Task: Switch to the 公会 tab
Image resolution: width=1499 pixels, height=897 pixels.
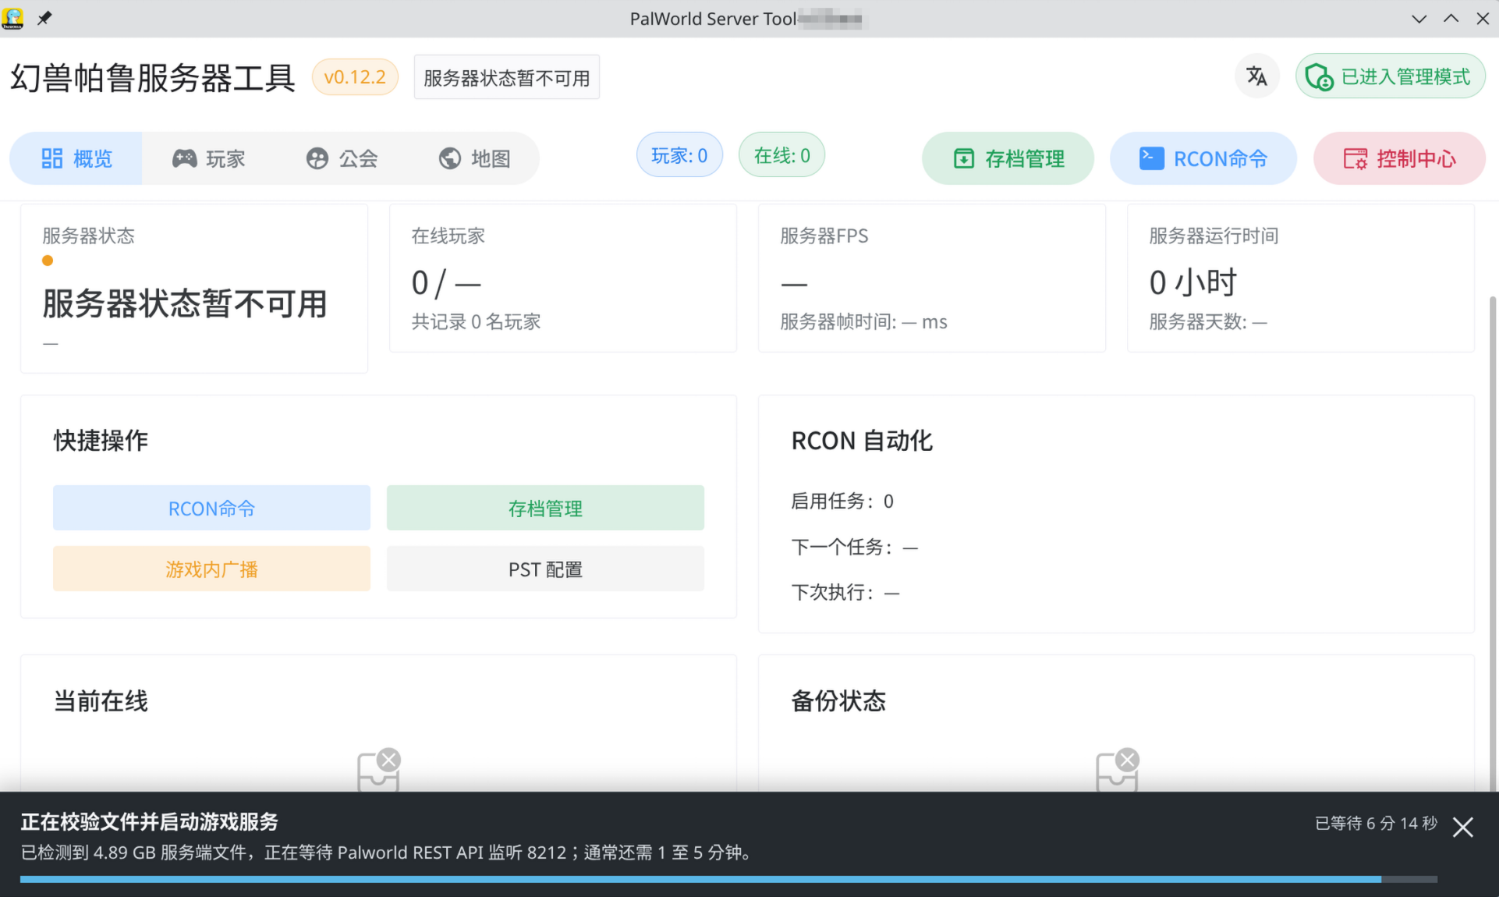Action: pyautogui.click(x=342, y=158)
